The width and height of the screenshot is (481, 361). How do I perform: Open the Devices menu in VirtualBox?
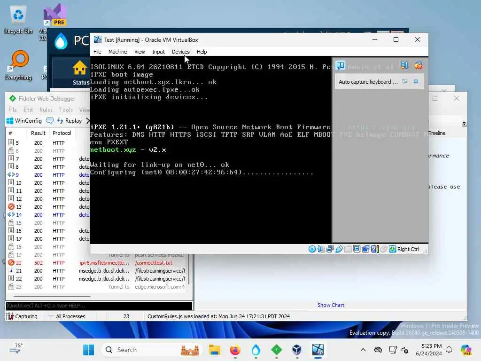pyautogui.click(x=181, y=52)
